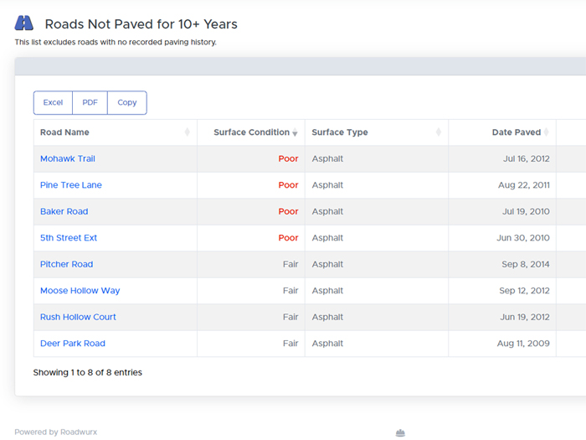The height and width of the screenshot is (440, 586).
Task: Click sort arrows beside Date Paved
Action: coord(546,132)
